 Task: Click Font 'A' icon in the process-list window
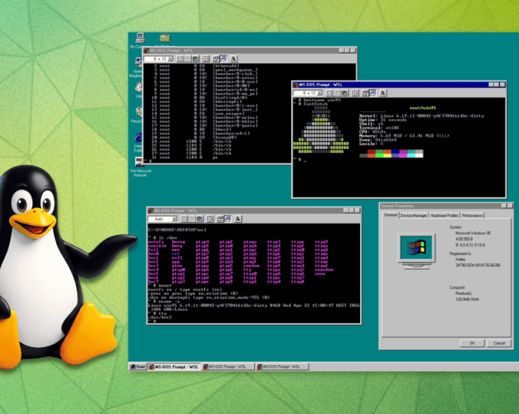[x=233, y=59]
